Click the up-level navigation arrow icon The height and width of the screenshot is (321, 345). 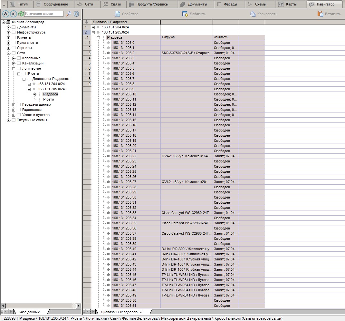6,14
